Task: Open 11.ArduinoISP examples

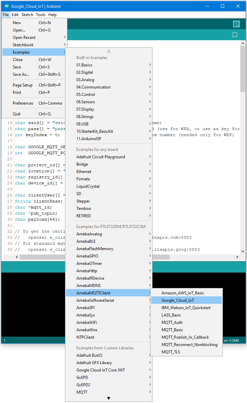Action: pyautogui.click(x=109, y=139)
